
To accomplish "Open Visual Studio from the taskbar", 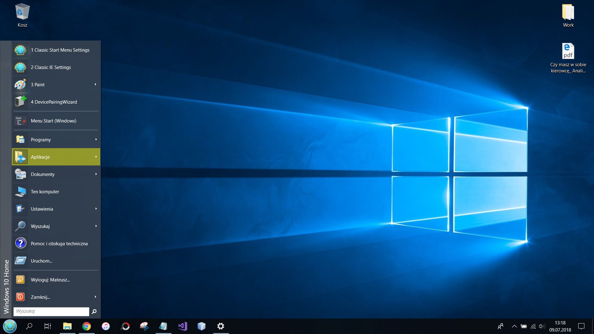I will tap(183, 326).
